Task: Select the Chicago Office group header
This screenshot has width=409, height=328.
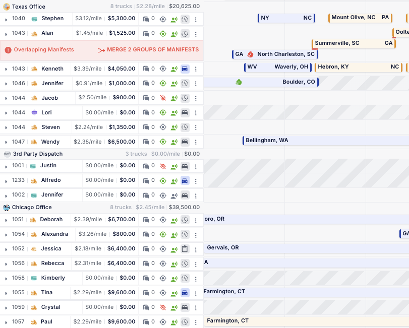Action: click(x=32, y=207)
